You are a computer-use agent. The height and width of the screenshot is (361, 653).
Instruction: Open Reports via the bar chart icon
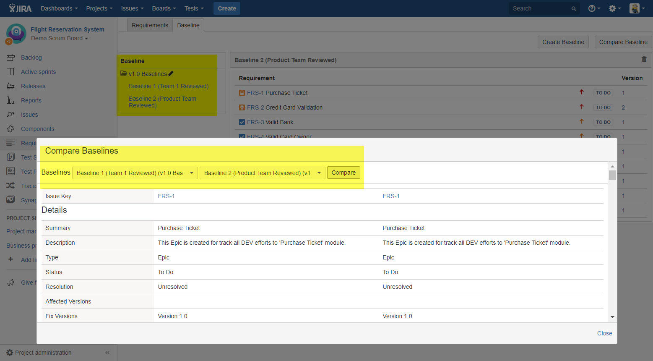(x=10, y=100)
